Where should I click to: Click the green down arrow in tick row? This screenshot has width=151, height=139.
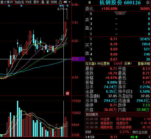[x=137, y=137]
